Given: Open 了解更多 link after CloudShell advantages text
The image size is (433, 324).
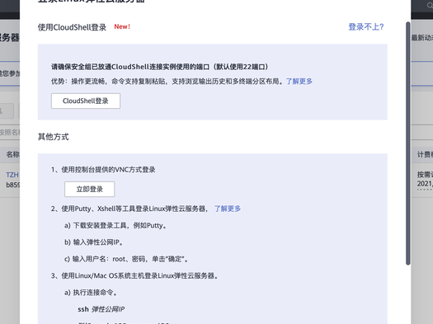Looking at the screenshot, I should [299, 82].
